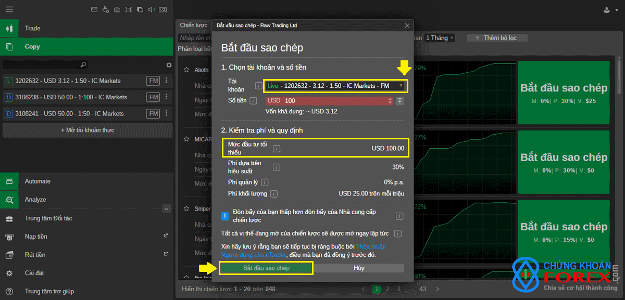
Task: Open options menu for account 3108241
Action: pyautogui.click(x=166, y=113)
